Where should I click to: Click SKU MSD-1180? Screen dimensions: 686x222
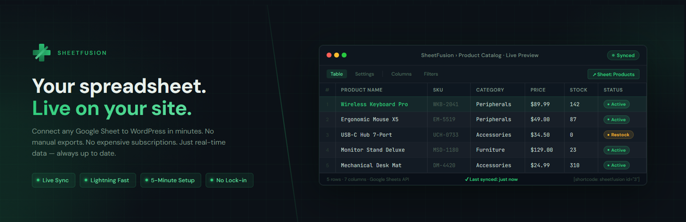[446, 150]
